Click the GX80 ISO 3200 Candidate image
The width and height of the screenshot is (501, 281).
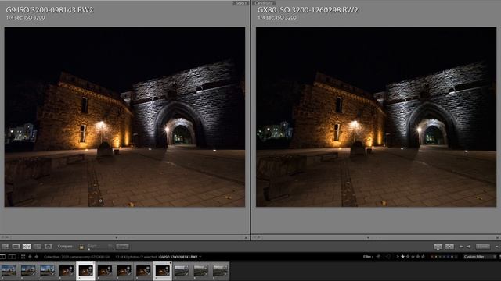click(376, 116)
